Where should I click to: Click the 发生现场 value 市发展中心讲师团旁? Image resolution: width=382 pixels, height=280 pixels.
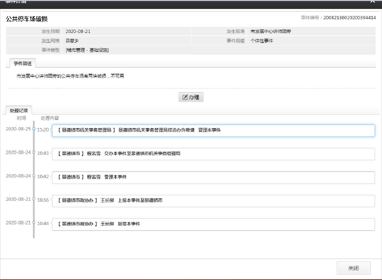pyautogui.click(x=270, y=31)
